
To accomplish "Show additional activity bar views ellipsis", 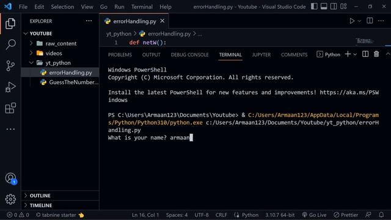I will [x=10, y=129].
